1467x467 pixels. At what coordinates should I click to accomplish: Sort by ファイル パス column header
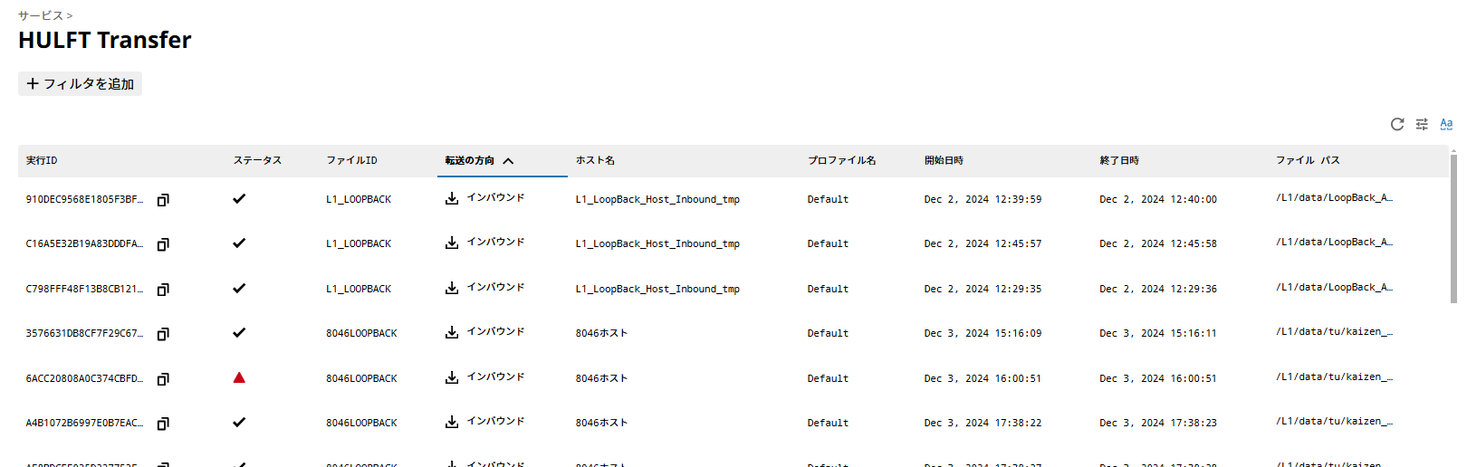(x=1308, y=160)
